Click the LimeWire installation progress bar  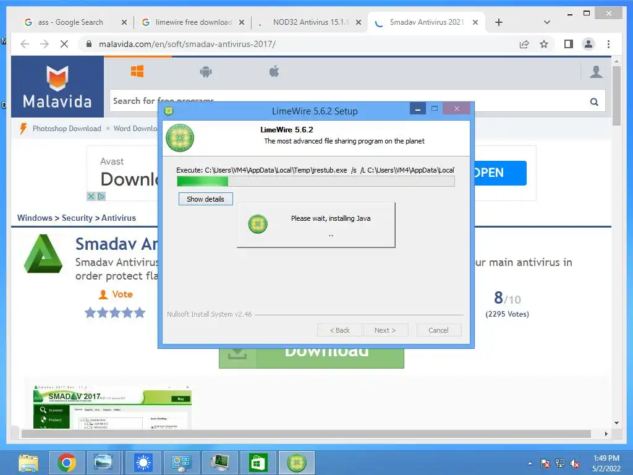pos(316,181)
